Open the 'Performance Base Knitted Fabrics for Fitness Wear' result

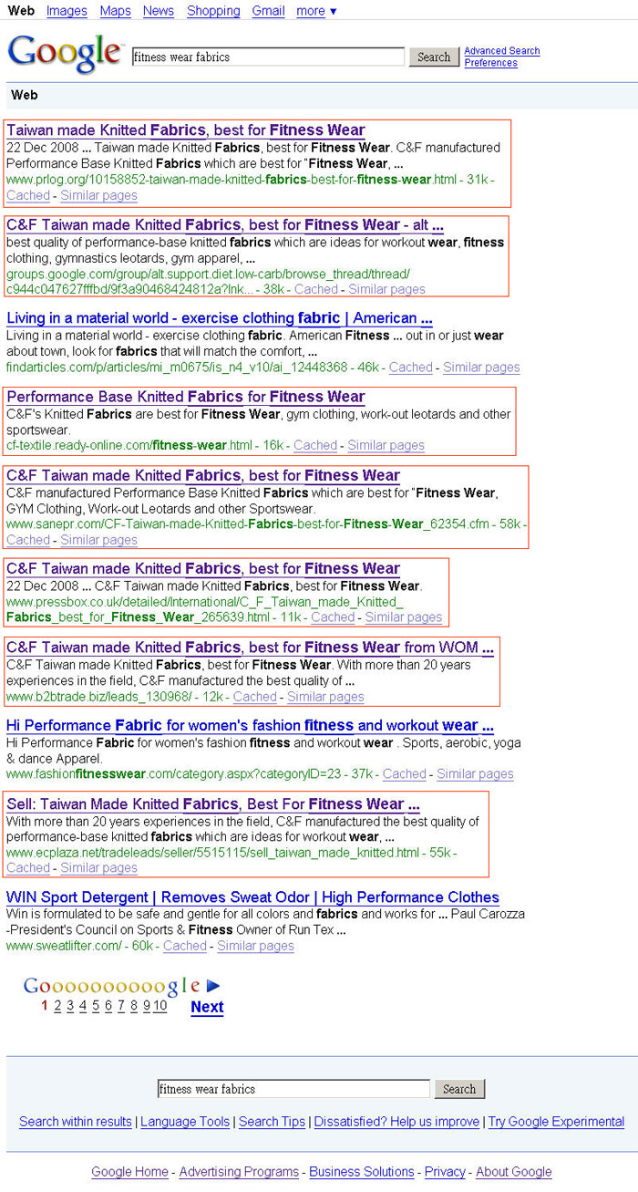coord(186,397)
